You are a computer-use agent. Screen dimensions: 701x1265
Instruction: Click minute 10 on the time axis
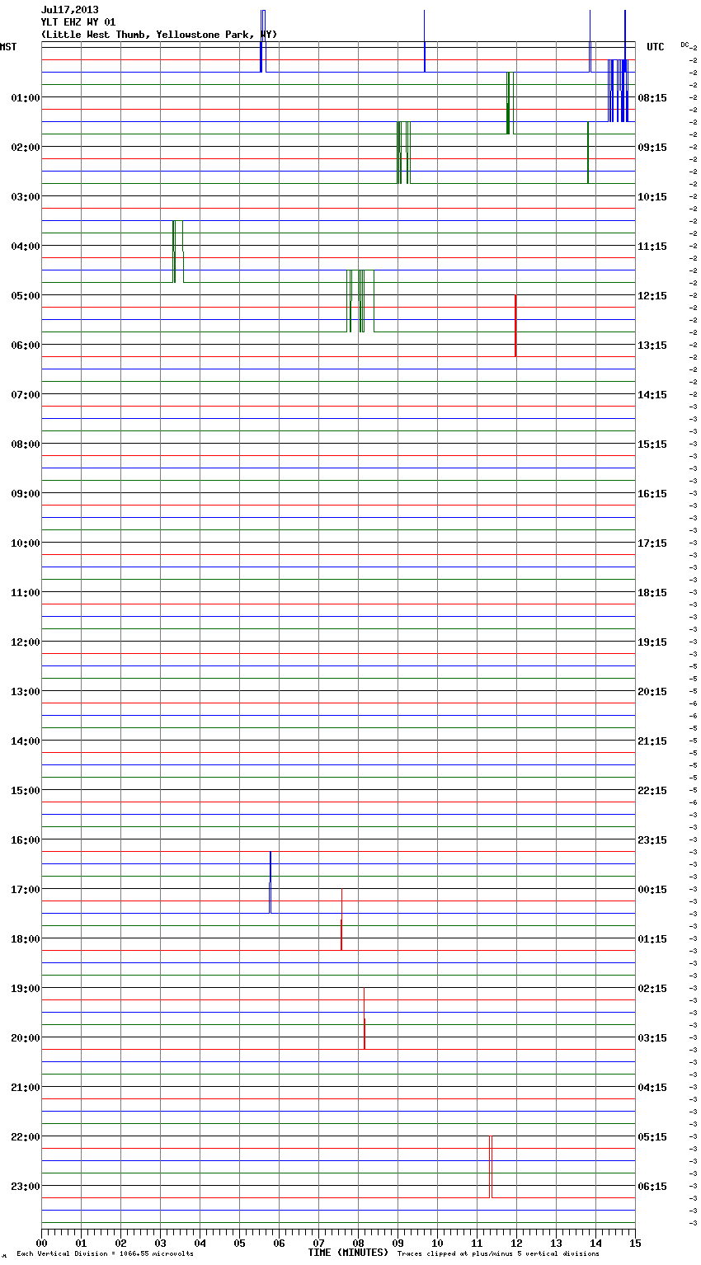[437, 1243]
